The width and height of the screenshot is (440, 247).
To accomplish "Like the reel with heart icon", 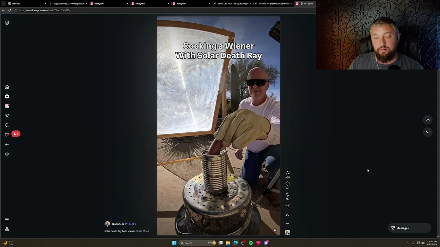I will pos(287,173).
